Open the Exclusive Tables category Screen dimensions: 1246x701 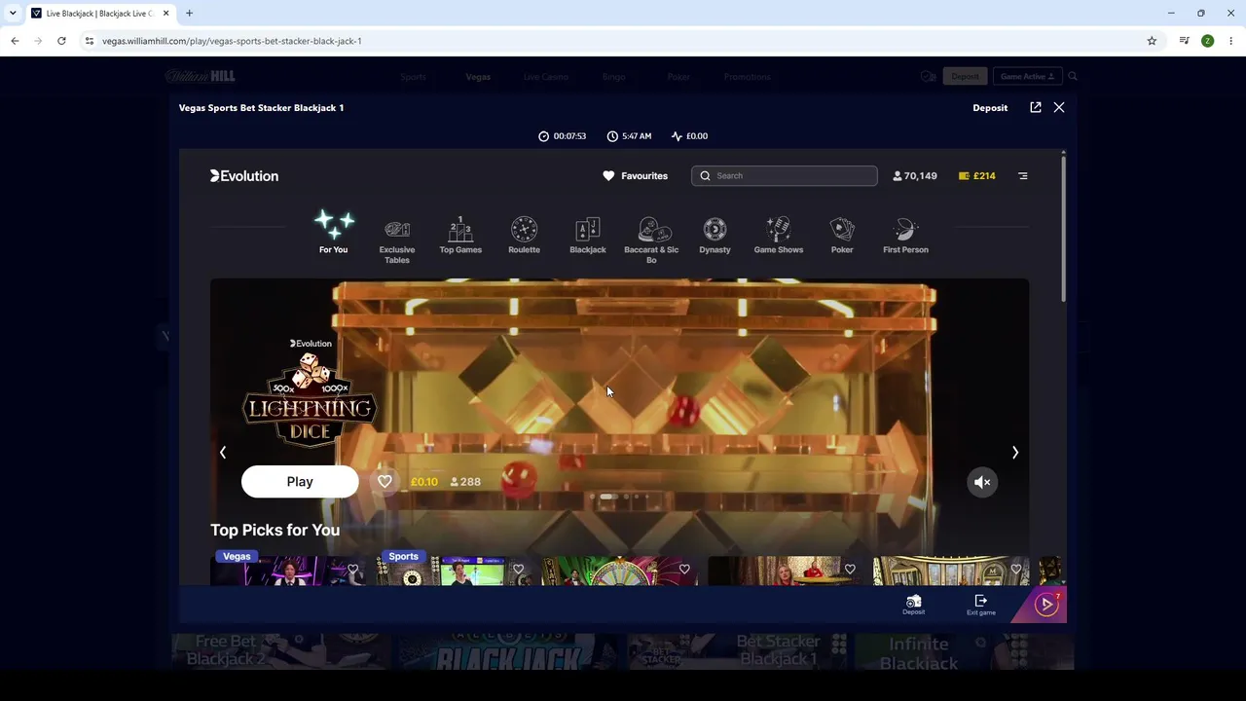point(397,240)
